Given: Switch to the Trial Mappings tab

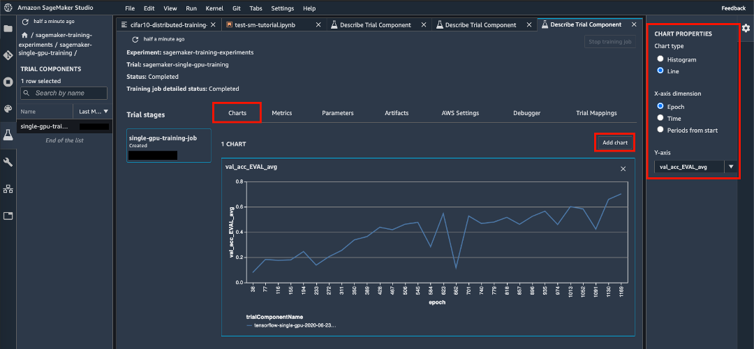Looking at the screenshot, I should [596, 113].
